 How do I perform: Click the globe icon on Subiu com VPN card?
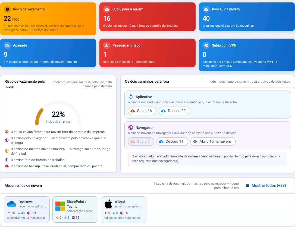pos(206,45)
